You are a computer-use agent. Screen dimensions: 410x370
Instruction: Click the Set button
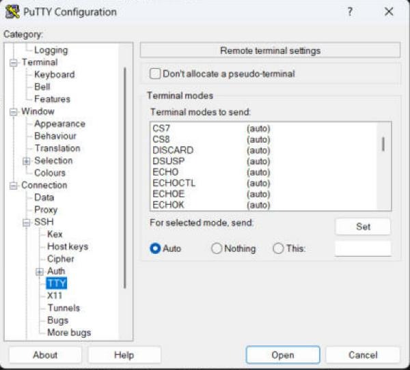[x=363, y=227]
